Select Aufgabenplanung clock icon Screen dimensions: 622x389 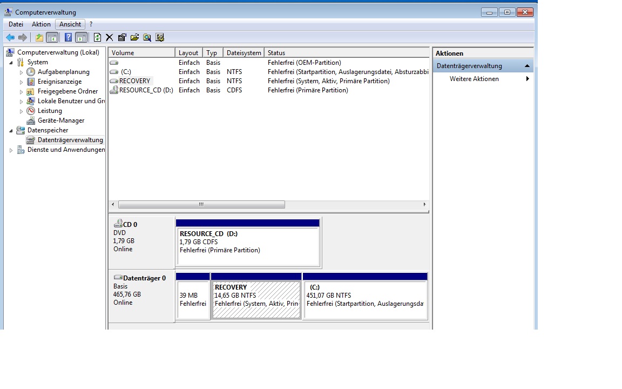pos(31,72)
